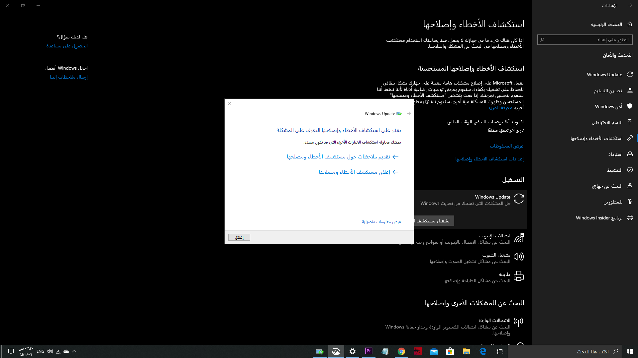Screen dimensions: 638x358
Task: Open View detailed information link in dialog
Action: click(381, 222)
